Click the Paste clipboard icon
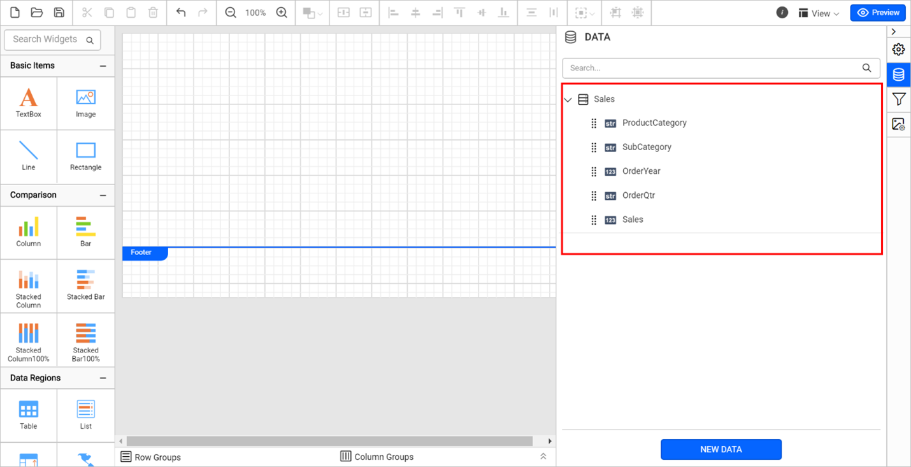The height and width of the screenshot is (467, 911). tap(131, 13)
